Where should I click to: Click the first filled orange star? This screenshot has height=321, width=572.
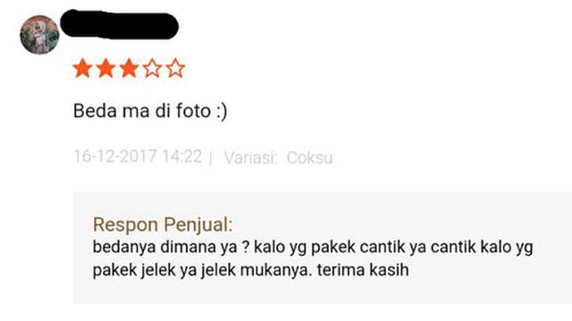[82, 69]
